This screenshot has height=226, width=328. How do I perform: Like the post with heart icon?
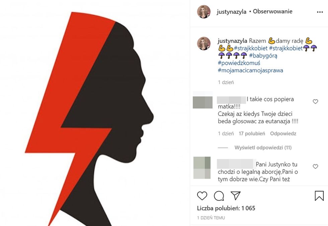(x=202, y=196)
